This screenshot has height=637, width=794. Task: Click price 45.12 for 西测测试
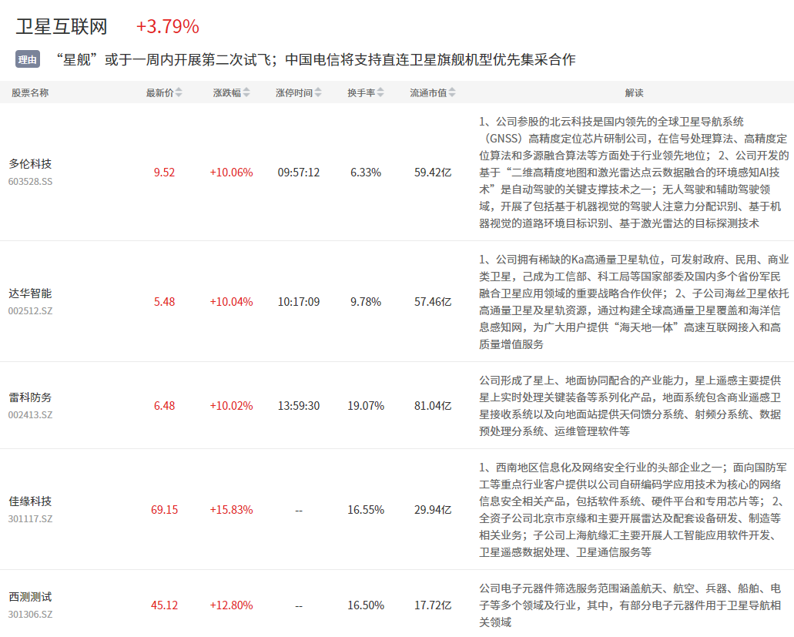(x=165, y=605)
